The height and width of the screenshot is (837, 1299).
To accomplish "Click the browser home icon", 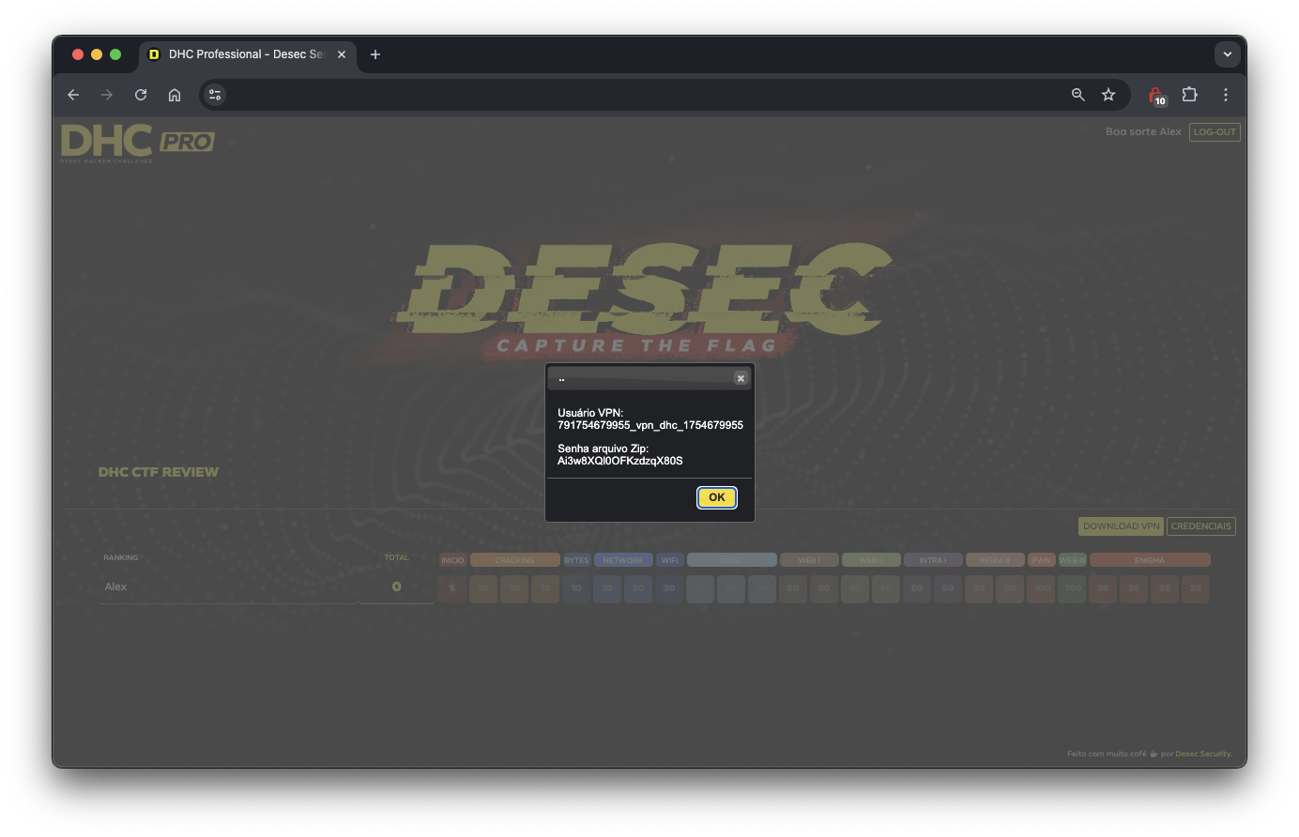I will (175, 95).
